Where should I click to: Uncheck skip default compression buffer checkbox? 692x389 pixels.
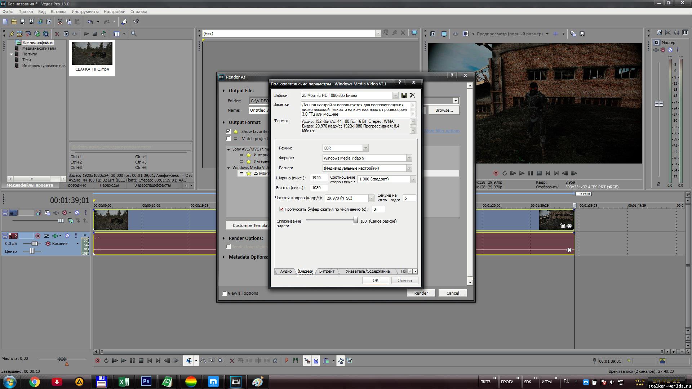pyautogui.click(x=281, y=209)
